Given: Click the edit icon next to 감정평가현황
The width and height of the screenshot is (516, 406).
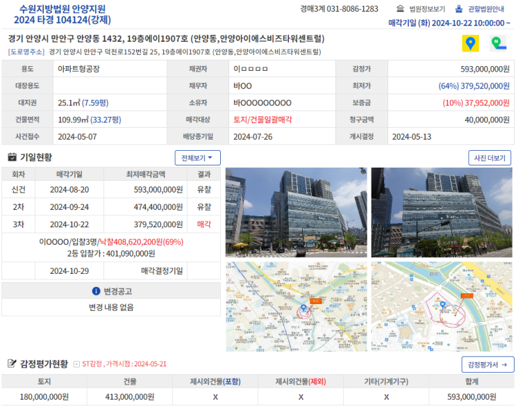Looking at the screenshot, I should [13, 364].
